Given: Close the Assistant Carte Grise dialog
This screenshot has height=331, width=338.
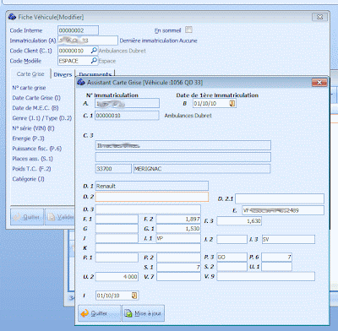Looking at the screenshot, I should [x=319, y=83].
